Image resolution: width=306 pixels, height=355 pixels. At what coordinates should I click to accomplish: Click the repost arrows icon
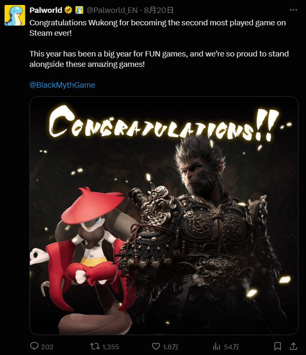tap(95, 346)
